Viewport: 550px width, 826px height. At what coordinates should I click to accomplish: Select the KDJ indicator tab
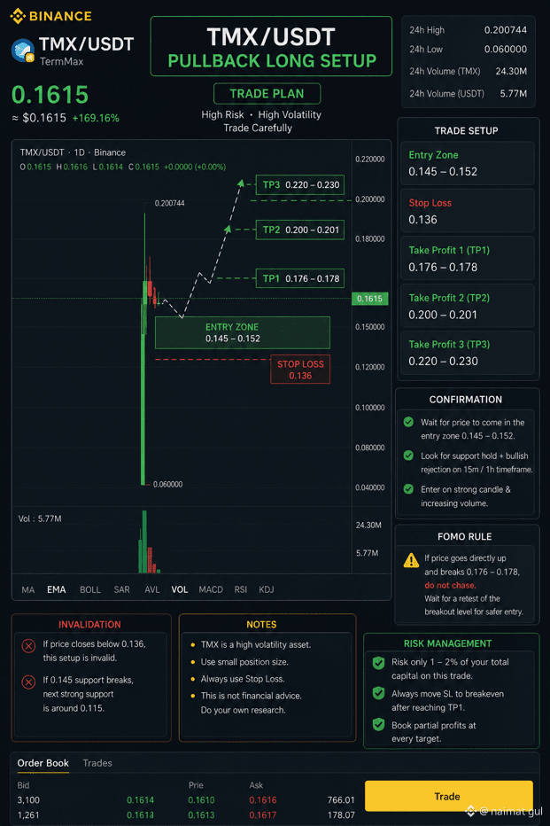click(267, 589)
